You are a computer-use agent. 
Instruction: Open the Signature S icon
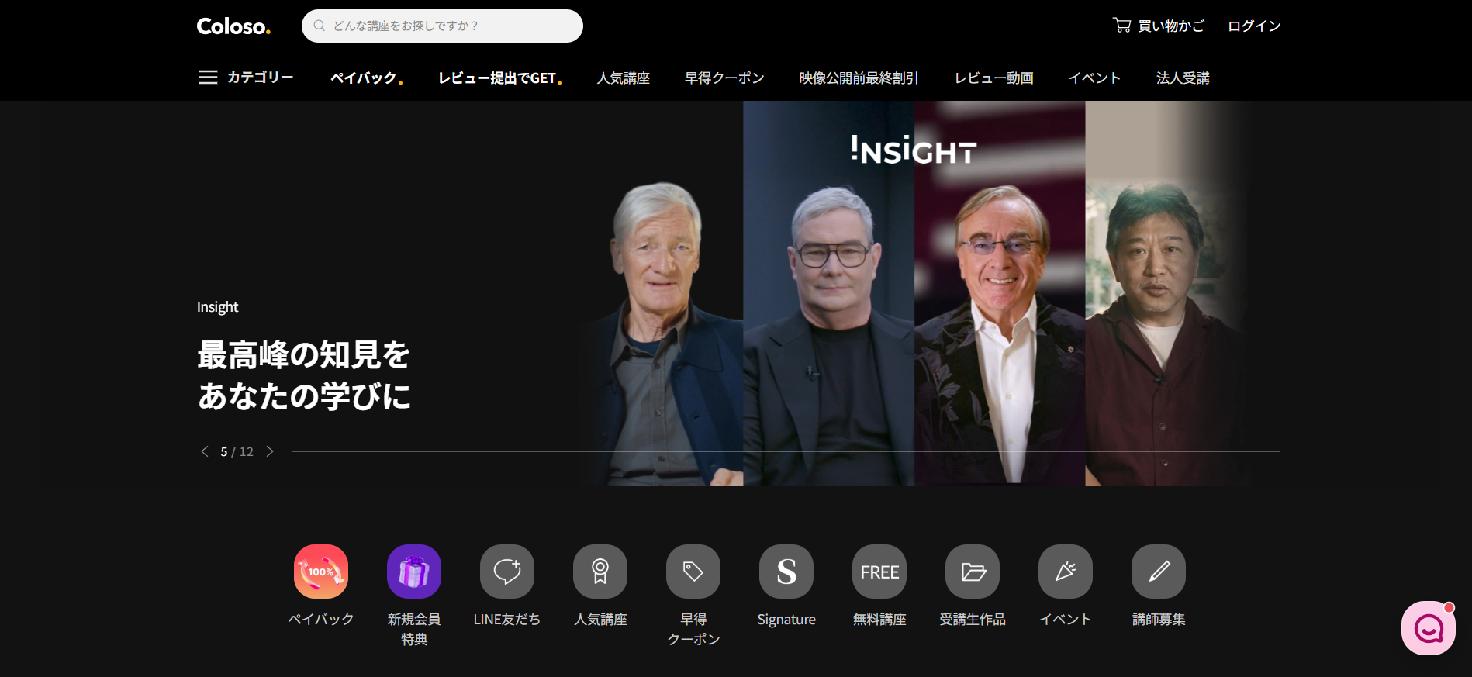[786, 572]
